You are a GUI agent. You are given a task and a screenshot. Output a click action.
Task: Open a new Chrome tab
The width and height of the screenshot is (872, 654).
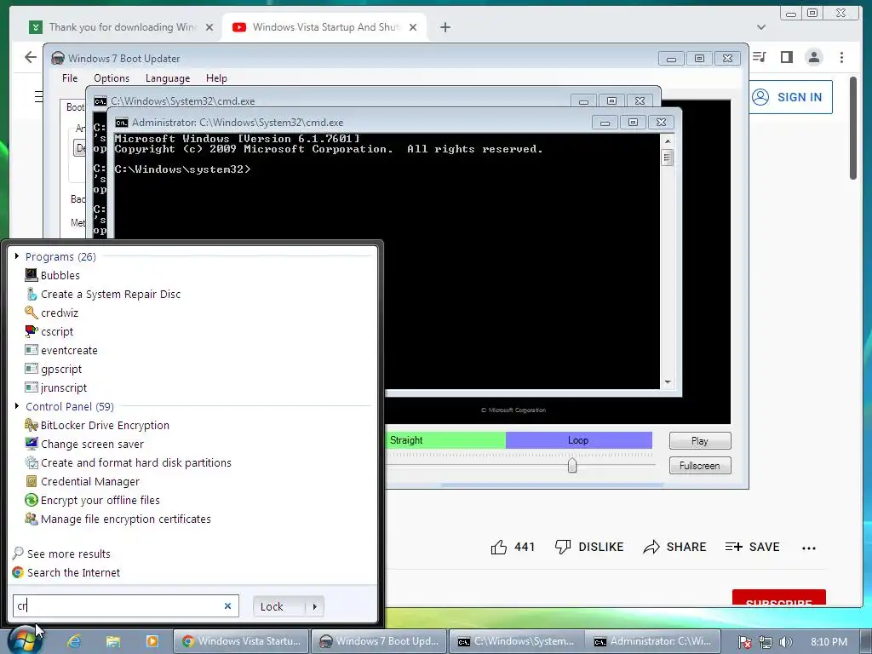click(445, 27)
